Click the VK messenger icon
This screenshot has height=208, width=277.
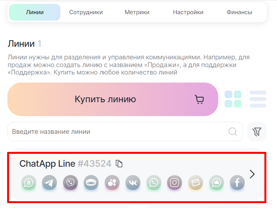click(x=133, y=183)
